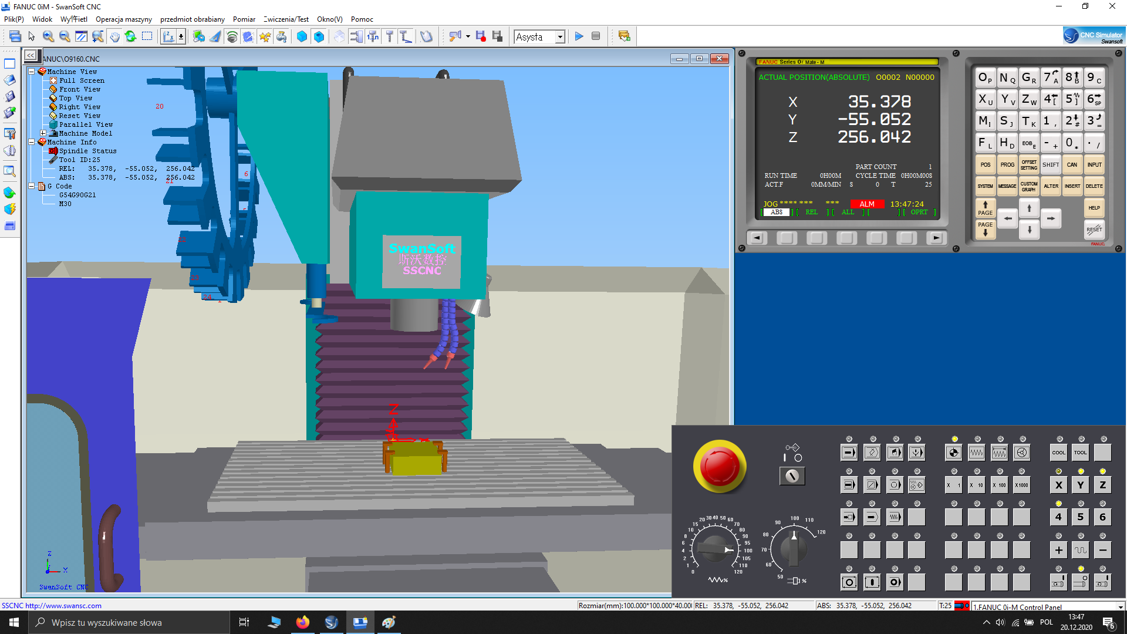This screenshot has height=634, width=1127.
Task: Select the pan hand tool in toolbar
Action: 114,36
